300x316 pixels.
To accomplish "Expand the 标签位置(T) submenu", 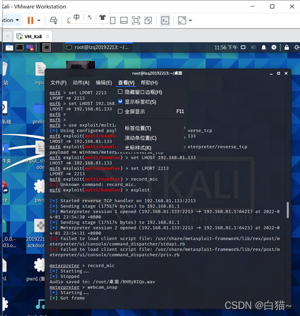I will pyautogui.click(x=152, y=128).
